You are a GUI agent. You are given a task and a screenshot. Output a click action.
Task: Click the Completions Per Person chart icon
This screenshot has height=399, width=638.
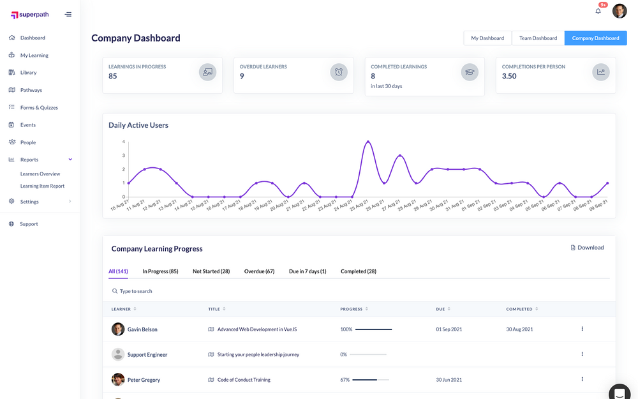(601, 72)
